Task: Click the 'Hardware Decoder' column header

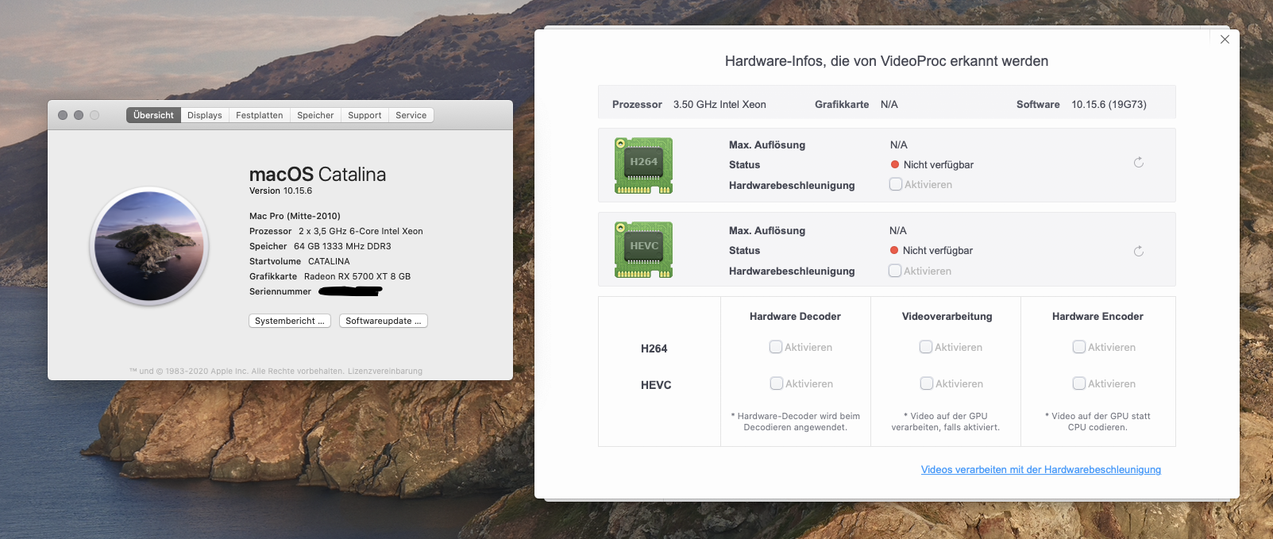Action: coord(795,316)
